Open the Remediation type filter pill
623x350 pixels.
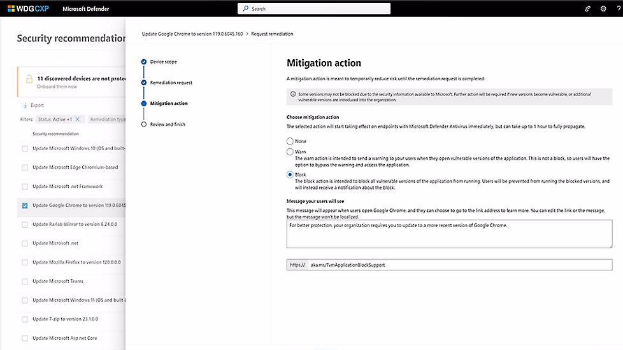pos(107,119)
